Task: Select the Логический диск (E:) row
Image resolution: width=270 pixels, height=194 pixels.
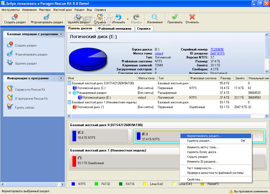Action: click(x=168, y=98)
